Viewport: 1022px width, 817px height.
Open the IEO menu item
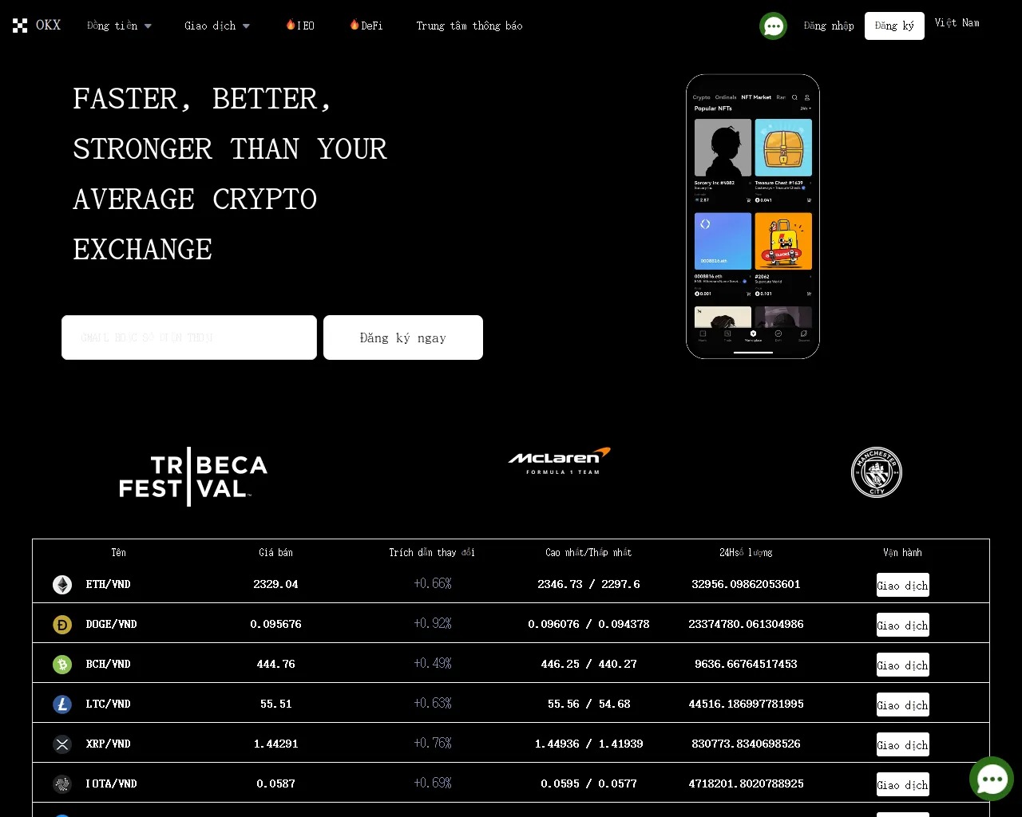tap(300, 26)
